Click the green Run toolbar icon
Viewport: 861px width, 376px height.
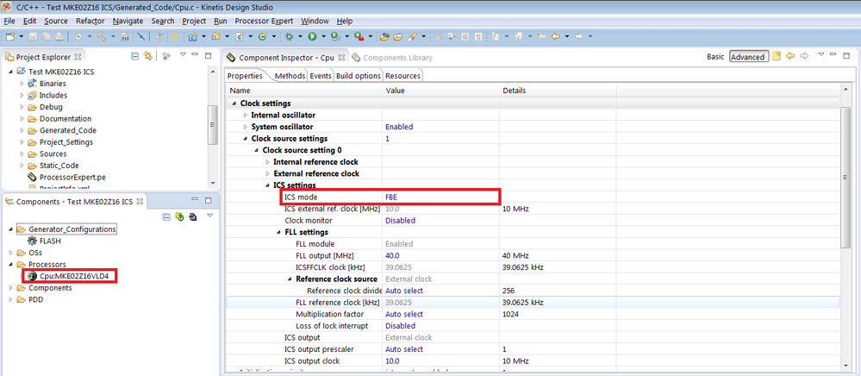[312, 36]
